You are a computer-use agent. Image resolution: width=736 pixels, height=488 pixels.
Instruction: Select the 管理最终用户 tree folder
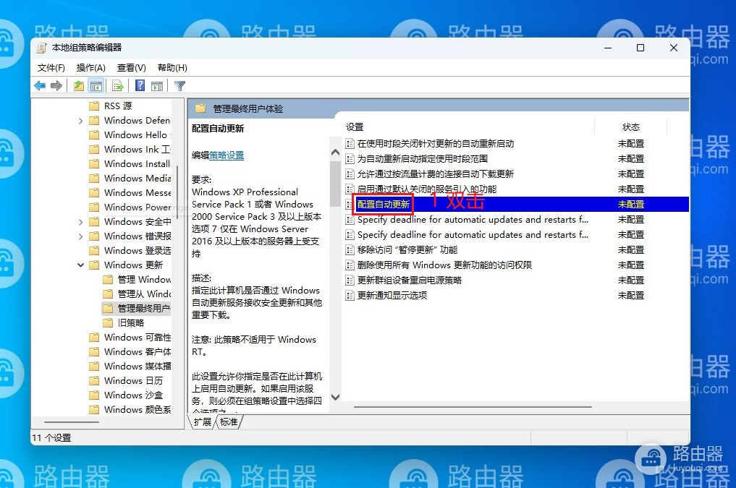coord(137,309)
